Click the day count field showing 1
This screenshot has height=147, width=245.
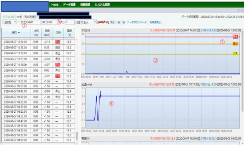click(x=70, y=22)
